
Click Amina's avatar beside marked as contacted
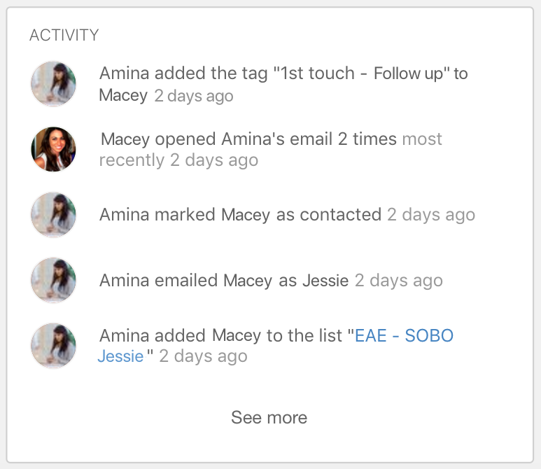pyautogui.click(x=53, y=215)
